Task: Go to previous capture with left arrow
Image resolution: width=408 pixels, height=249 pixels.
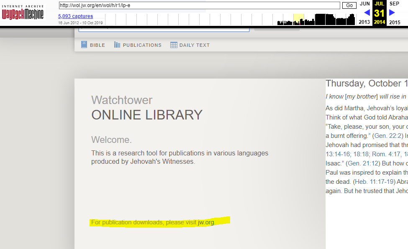Action: point(367,13)
